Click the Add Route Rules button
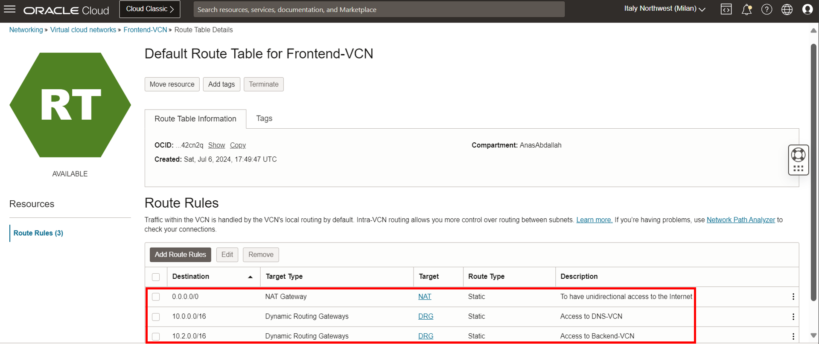 180,254
